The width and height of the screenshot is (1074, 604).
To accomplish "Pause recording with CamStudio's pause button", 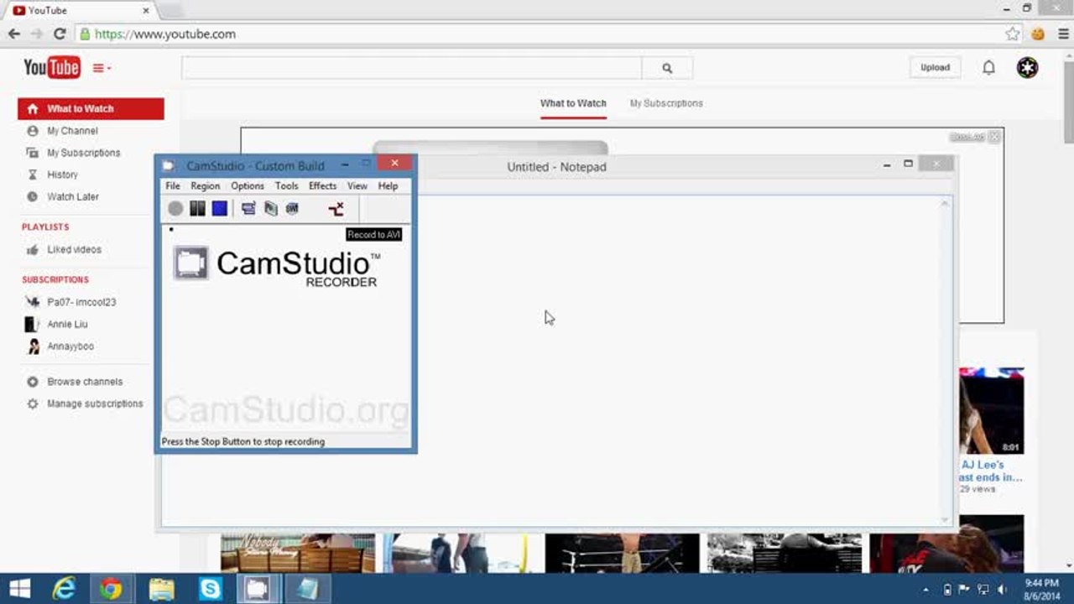I will (197, 209).
